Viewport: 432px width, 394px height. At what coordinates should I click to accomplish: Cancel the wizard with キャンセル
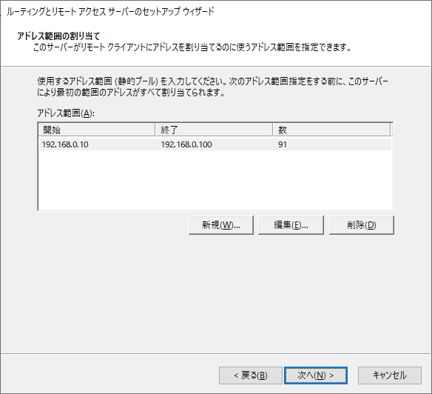(x=390, y=375)
